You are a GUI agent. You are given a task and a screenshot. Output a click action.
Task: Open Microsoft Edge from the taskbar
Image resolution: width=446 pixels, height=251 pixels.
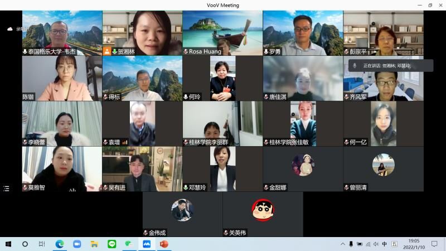60,244
